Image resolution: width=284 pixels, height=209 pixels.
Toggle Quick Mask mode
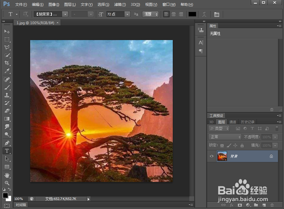click(x=7, y=206)
